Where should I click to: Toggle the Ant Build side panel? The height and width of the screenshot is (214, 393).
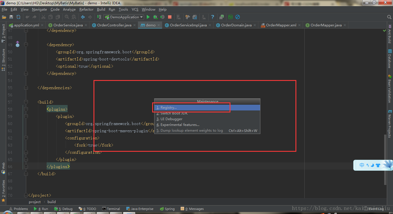(x=390, y=33)
